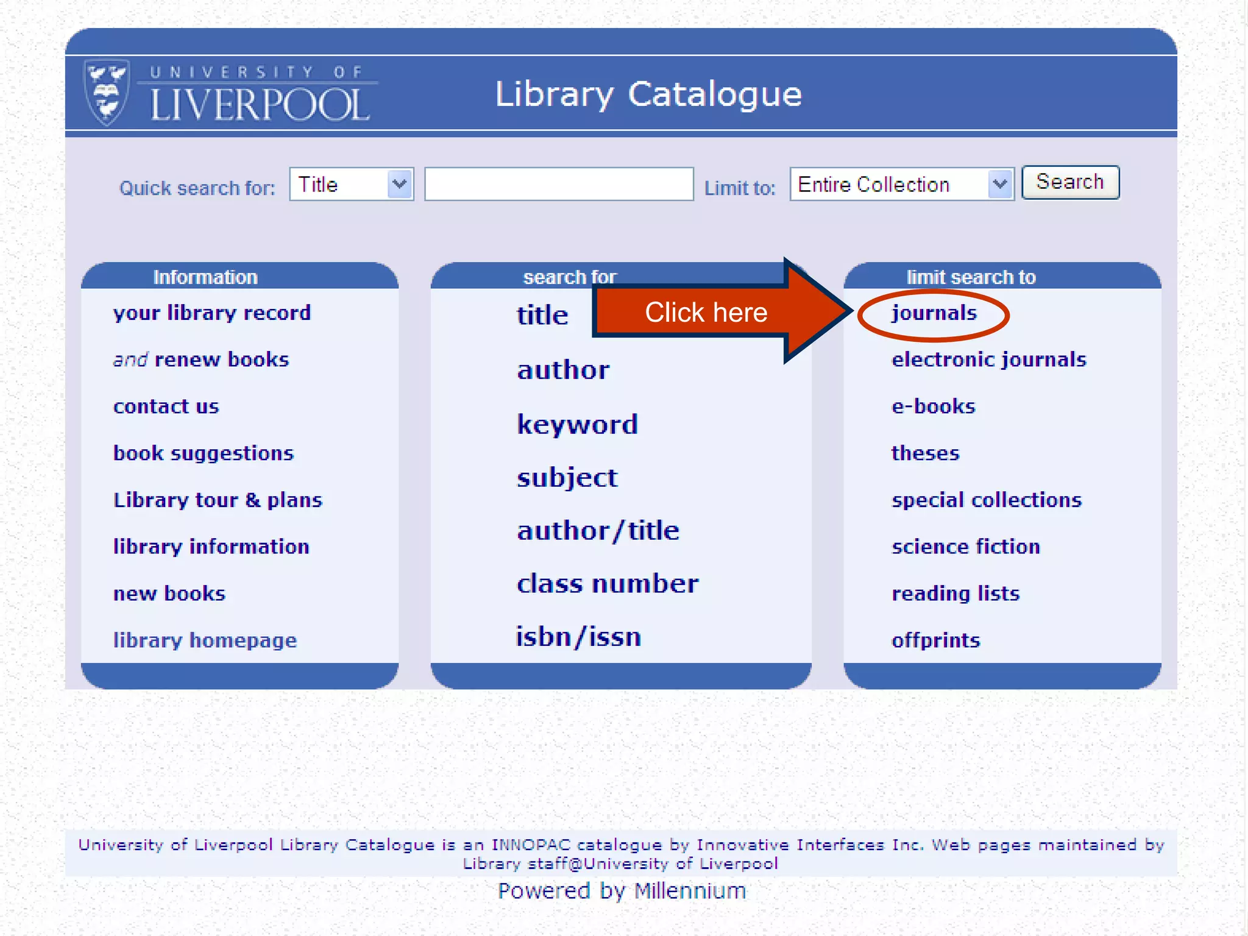
Task: Go to your library record
Action: pyautogui.click(x=211, y=313)
